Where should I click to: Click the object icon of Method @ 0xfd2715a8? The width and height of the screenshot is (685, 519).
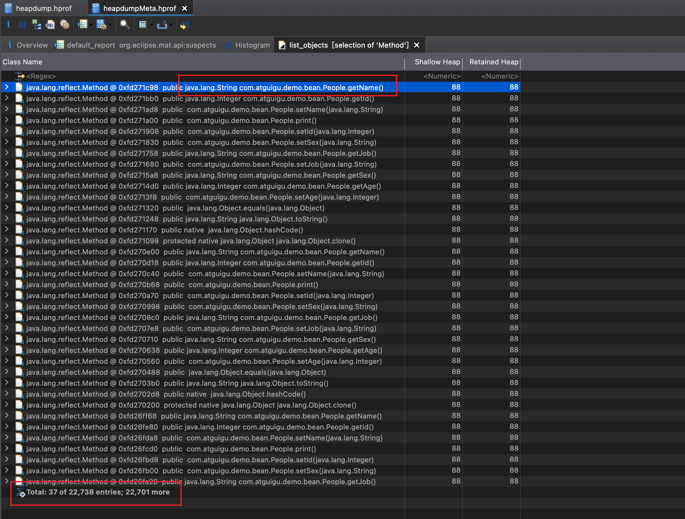coord(19,175)
